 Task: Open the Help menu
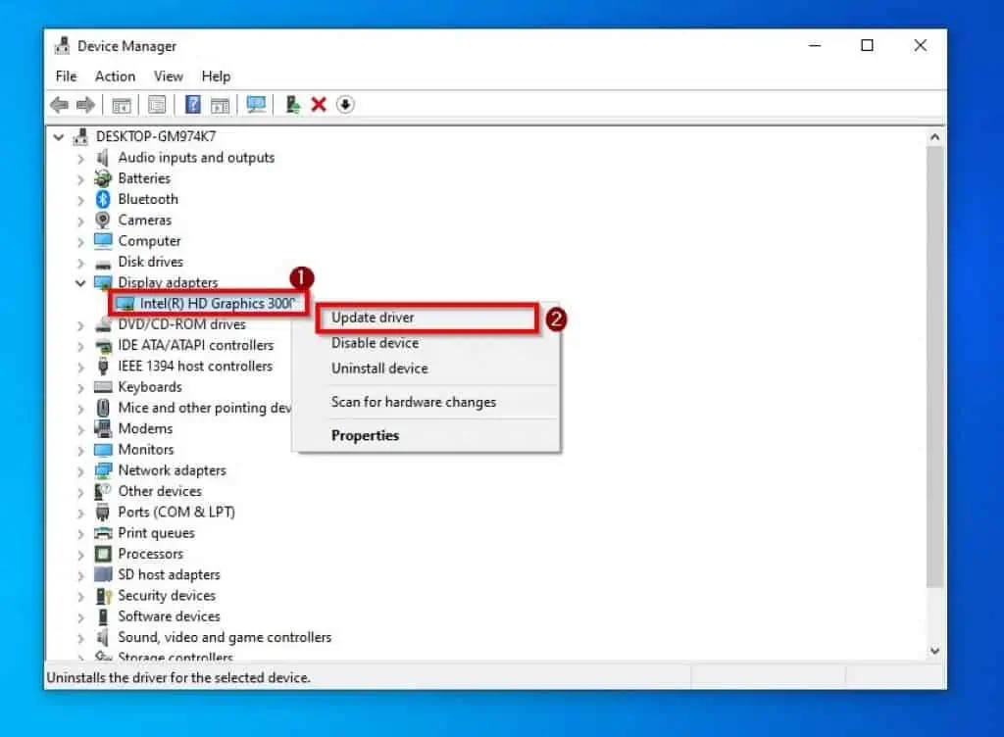(x=216, y=76)
